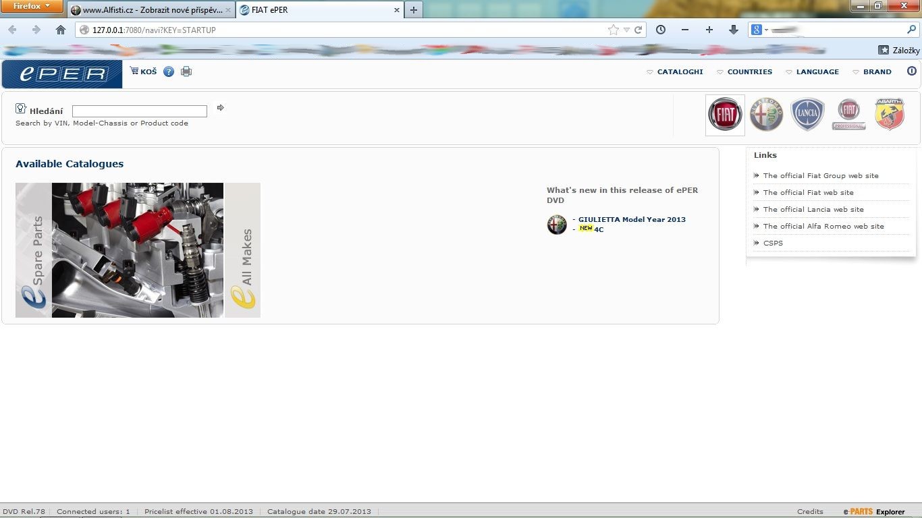Select the Fiat brand logo
The width and height of the screenshot is (922, 518).
click(725, 115)
